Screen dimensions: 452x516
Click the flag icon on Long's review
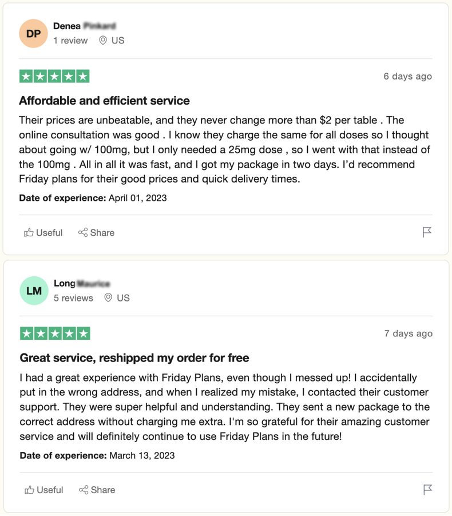[427, 490]
